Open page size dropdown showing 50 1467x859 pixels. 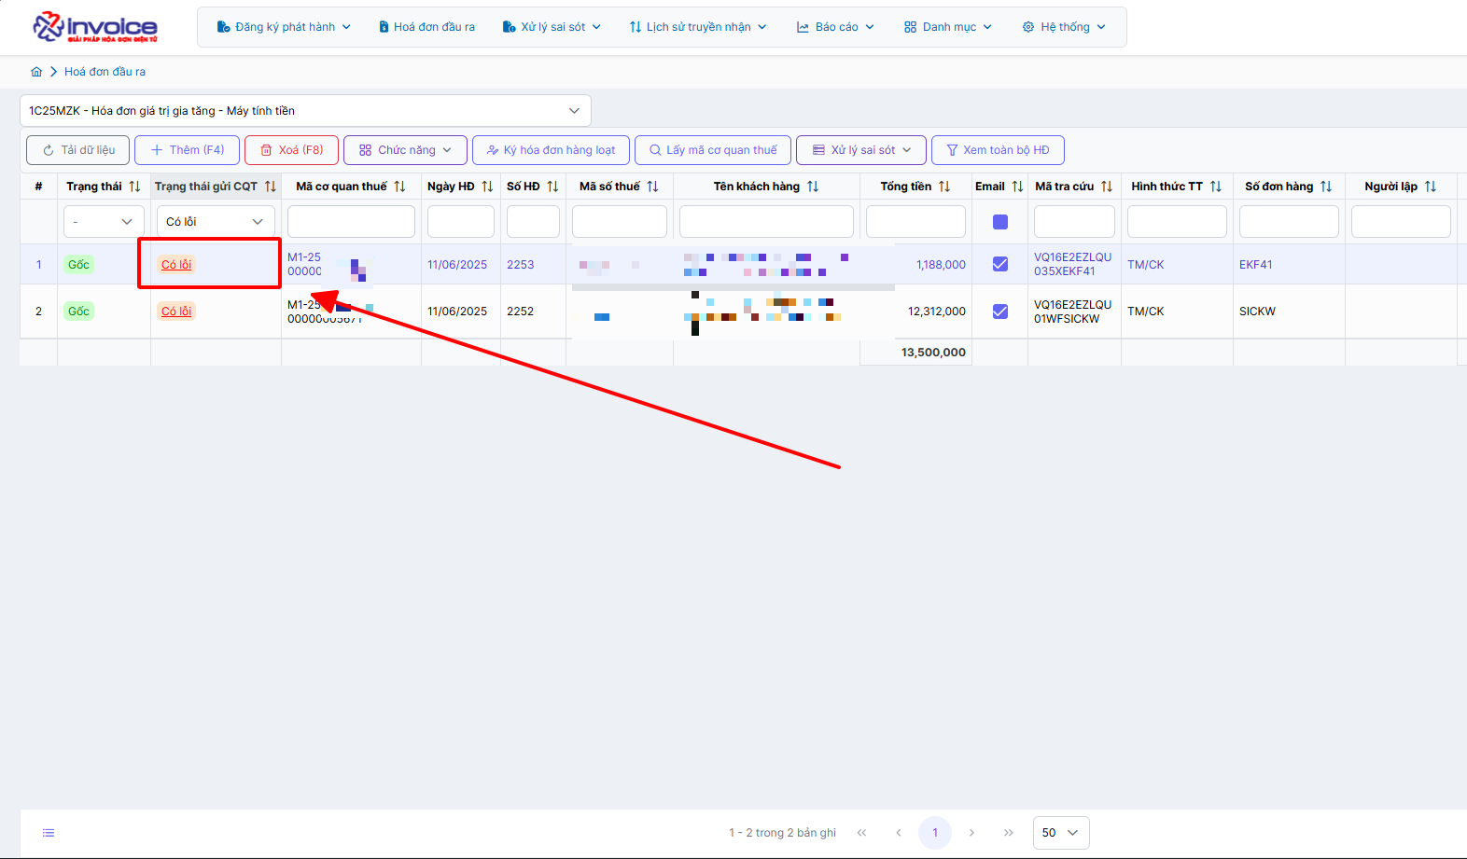click(x=1061, y=833)
